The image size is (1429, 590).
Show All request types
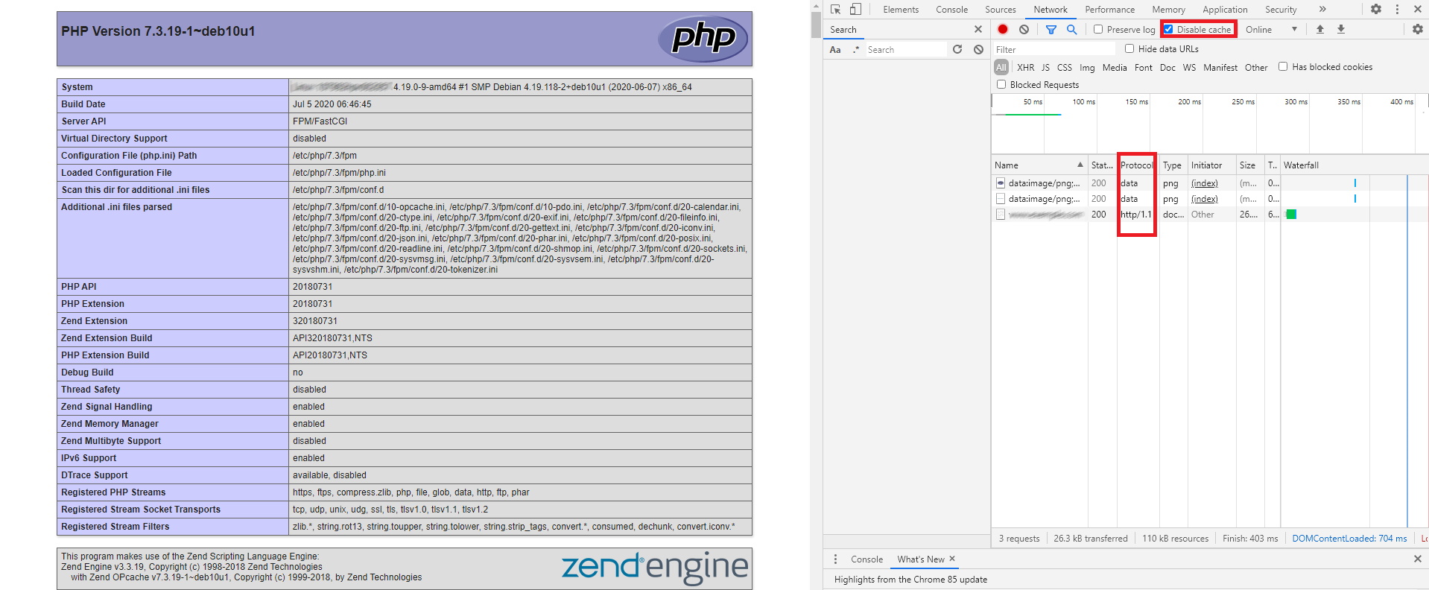[1001, 67]
